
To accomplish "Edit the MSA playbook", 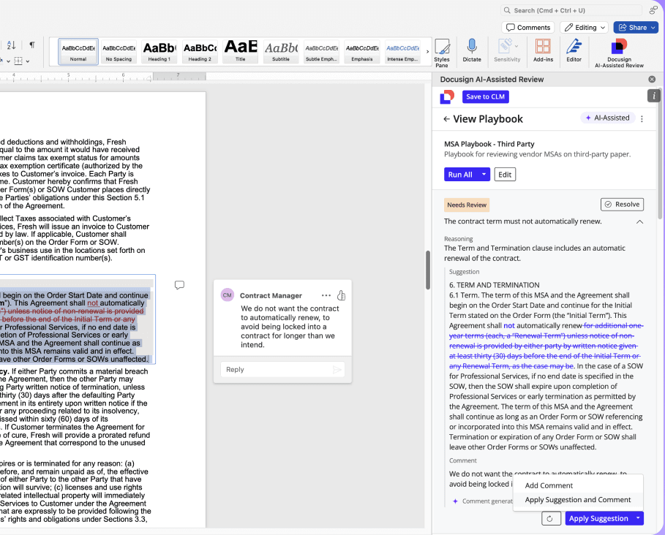I will [x=505, y=175].
